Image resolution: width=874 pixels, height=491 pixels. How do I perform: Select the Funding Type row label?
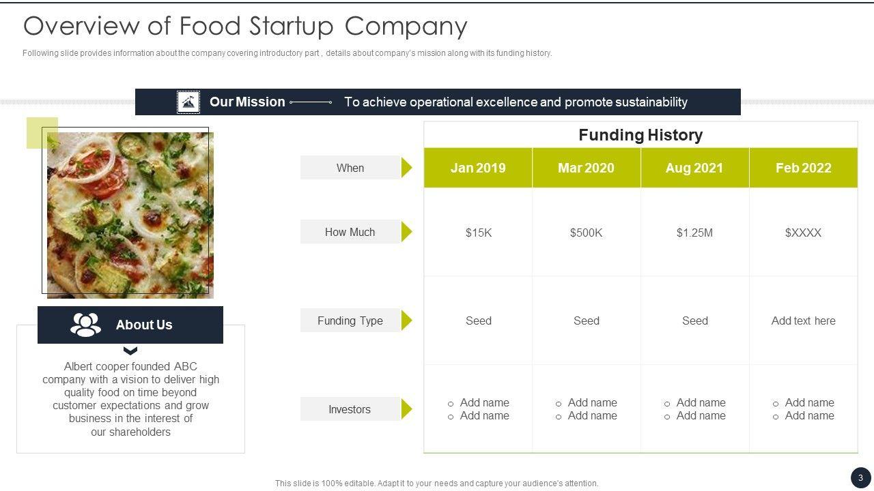tap(350, 321)
